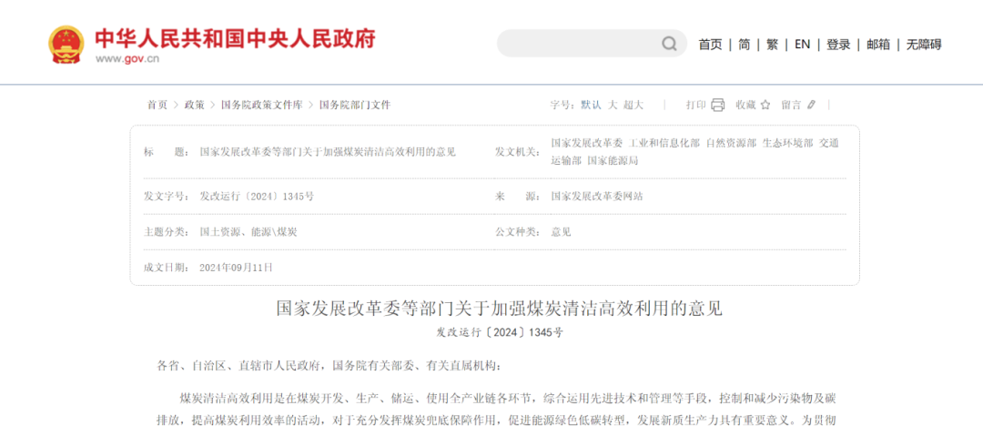Open the 邮箱 mailbox link
The width and height of the screenshot is (983, 436).
[878, 45]
